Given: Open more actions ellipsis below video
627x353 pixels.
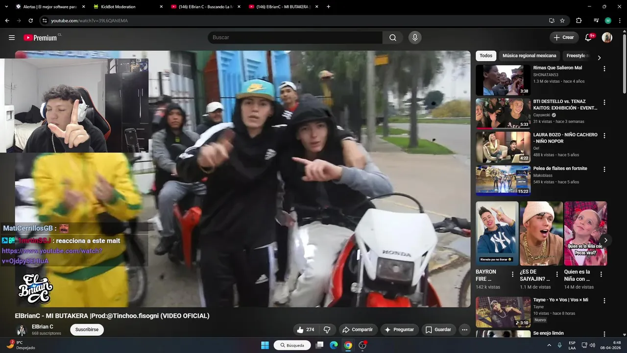Looking at the screenshot, I should click(465, 329).
